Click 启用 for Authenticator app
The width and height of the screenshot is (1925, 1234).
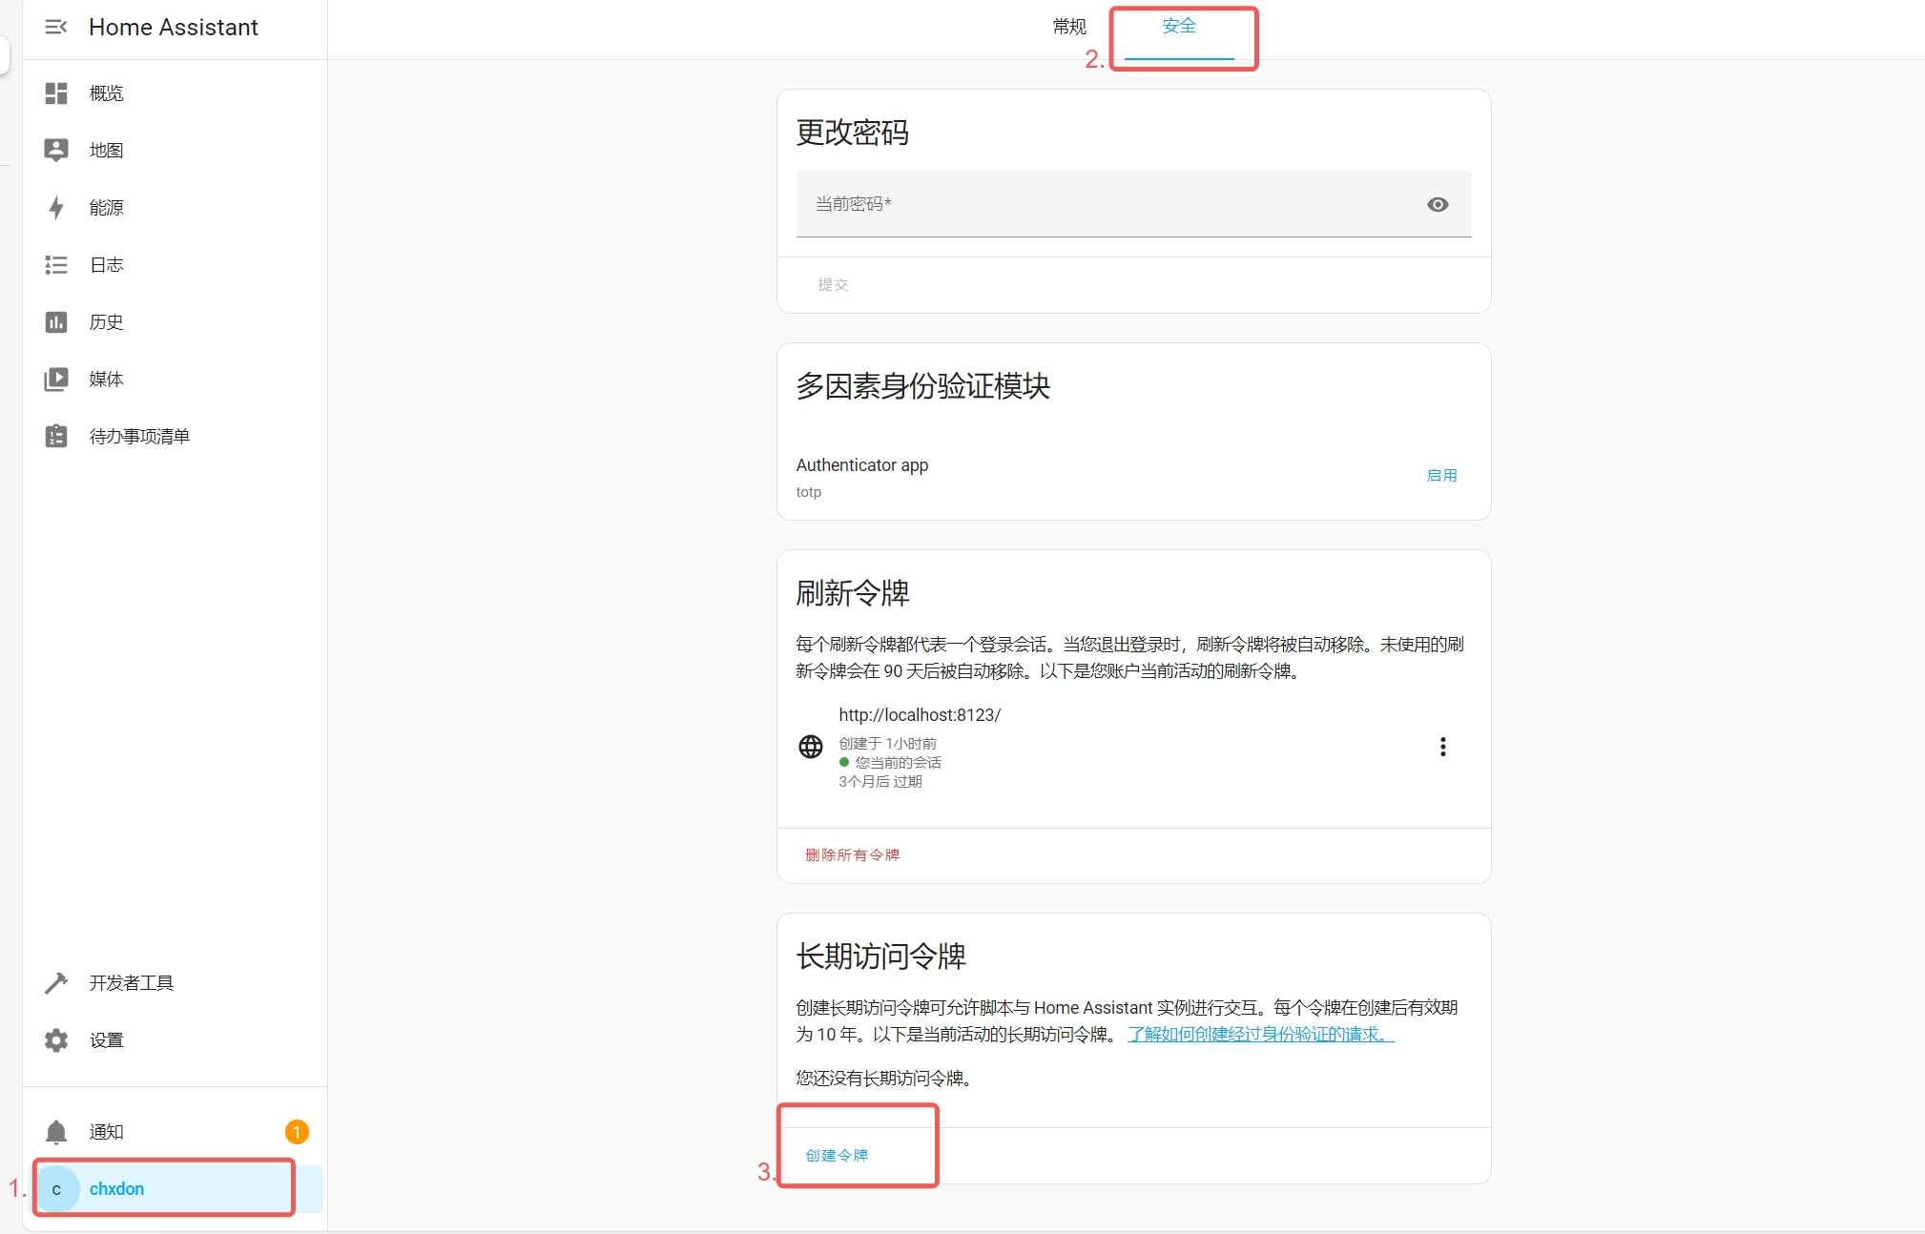[1441, 476]
